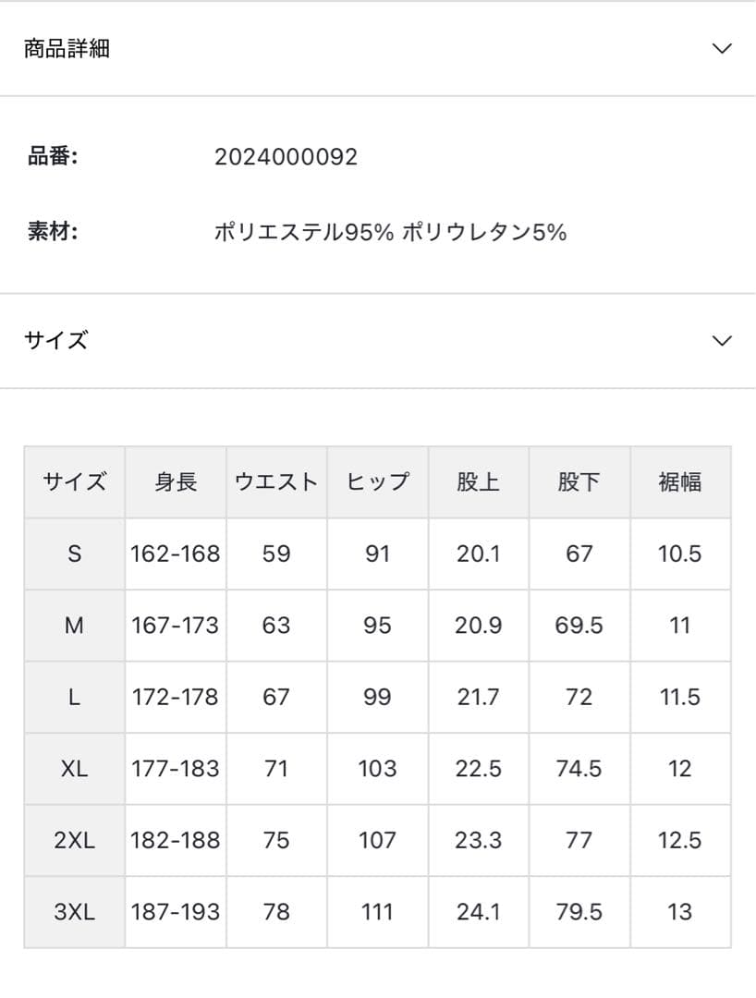Click the 裾幅 column header

click(x=680, y=481)
